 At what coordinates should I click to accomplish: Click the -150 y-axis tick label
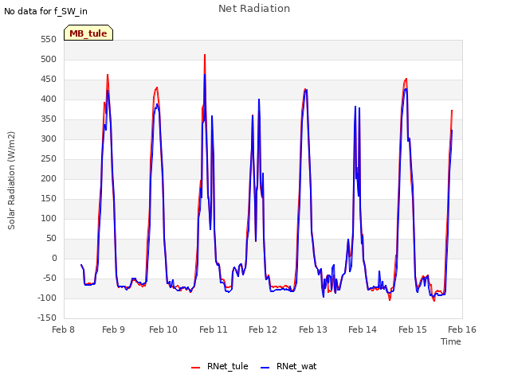[47, 318]
